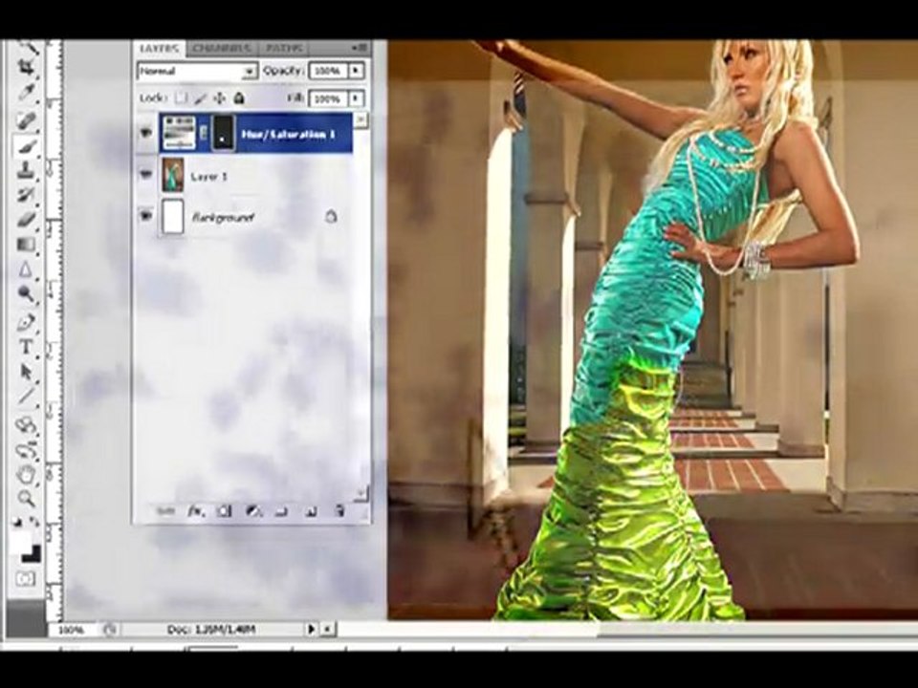
Task: Click the Layers panel scroll up arrow
Action: [x=361, y=120]
